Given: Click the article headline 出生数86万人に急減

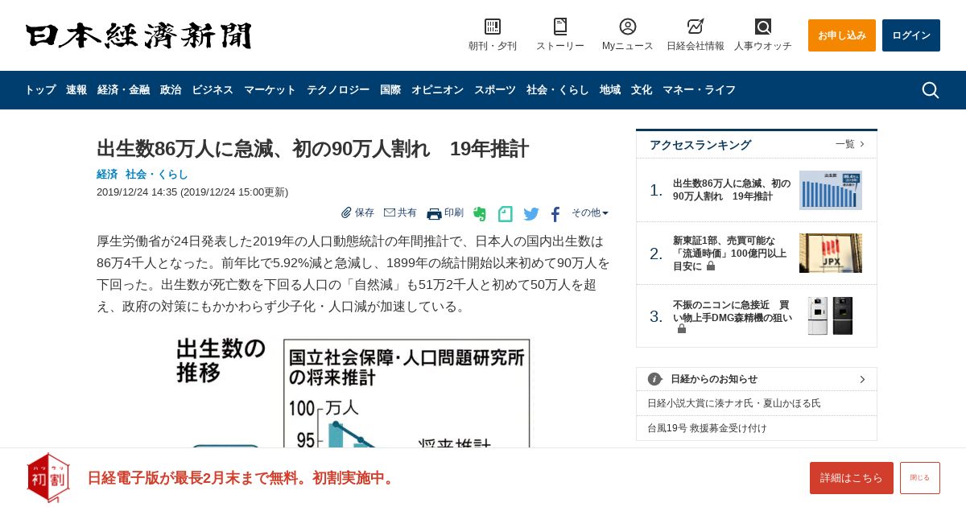Looking at the screenshot, I should coord(312,149).
